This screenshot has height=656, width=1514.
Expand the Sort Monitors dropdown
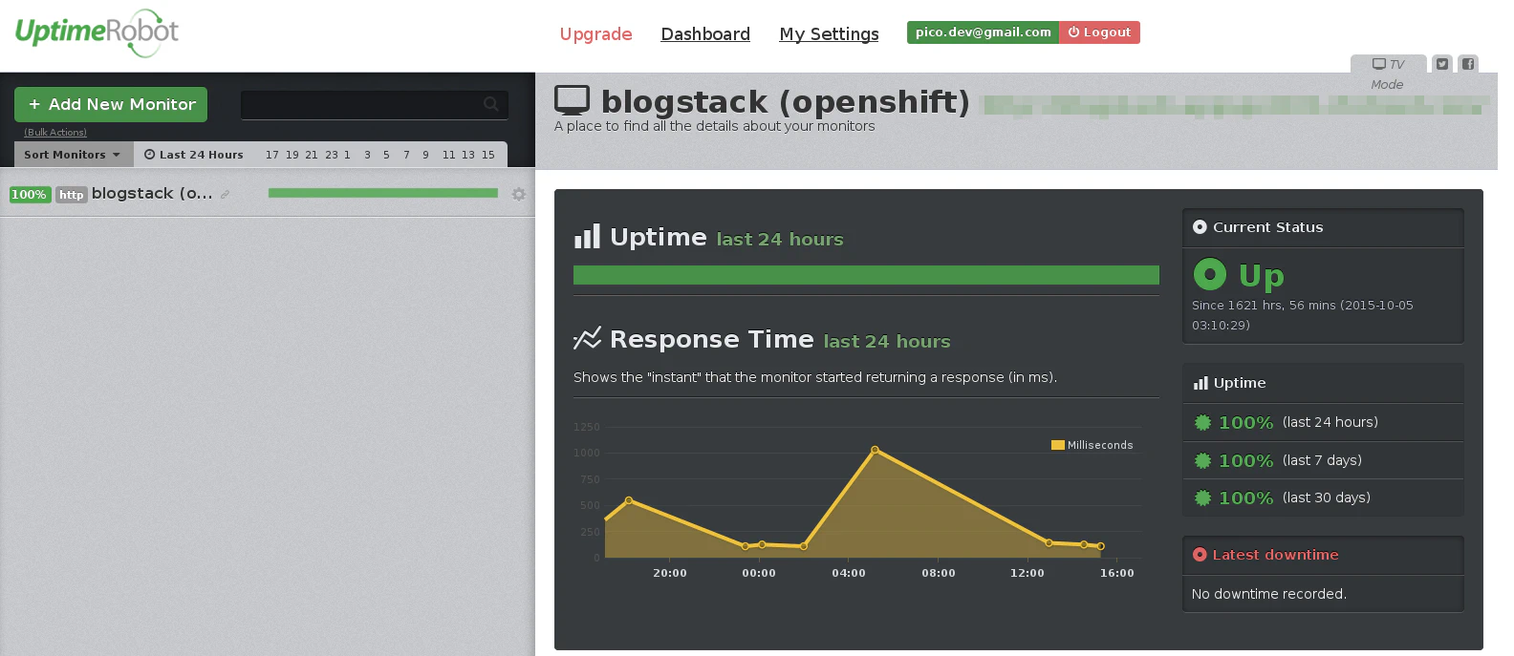(x=73, y=155)
